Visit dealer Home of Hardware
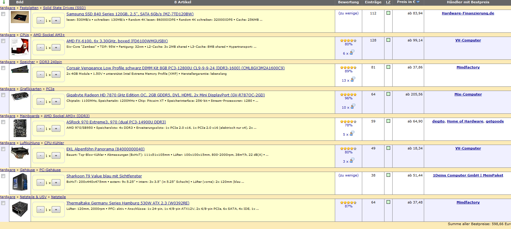Image resolution: width=511 pixels, height=229 pixels. click(x=465, y=121)
